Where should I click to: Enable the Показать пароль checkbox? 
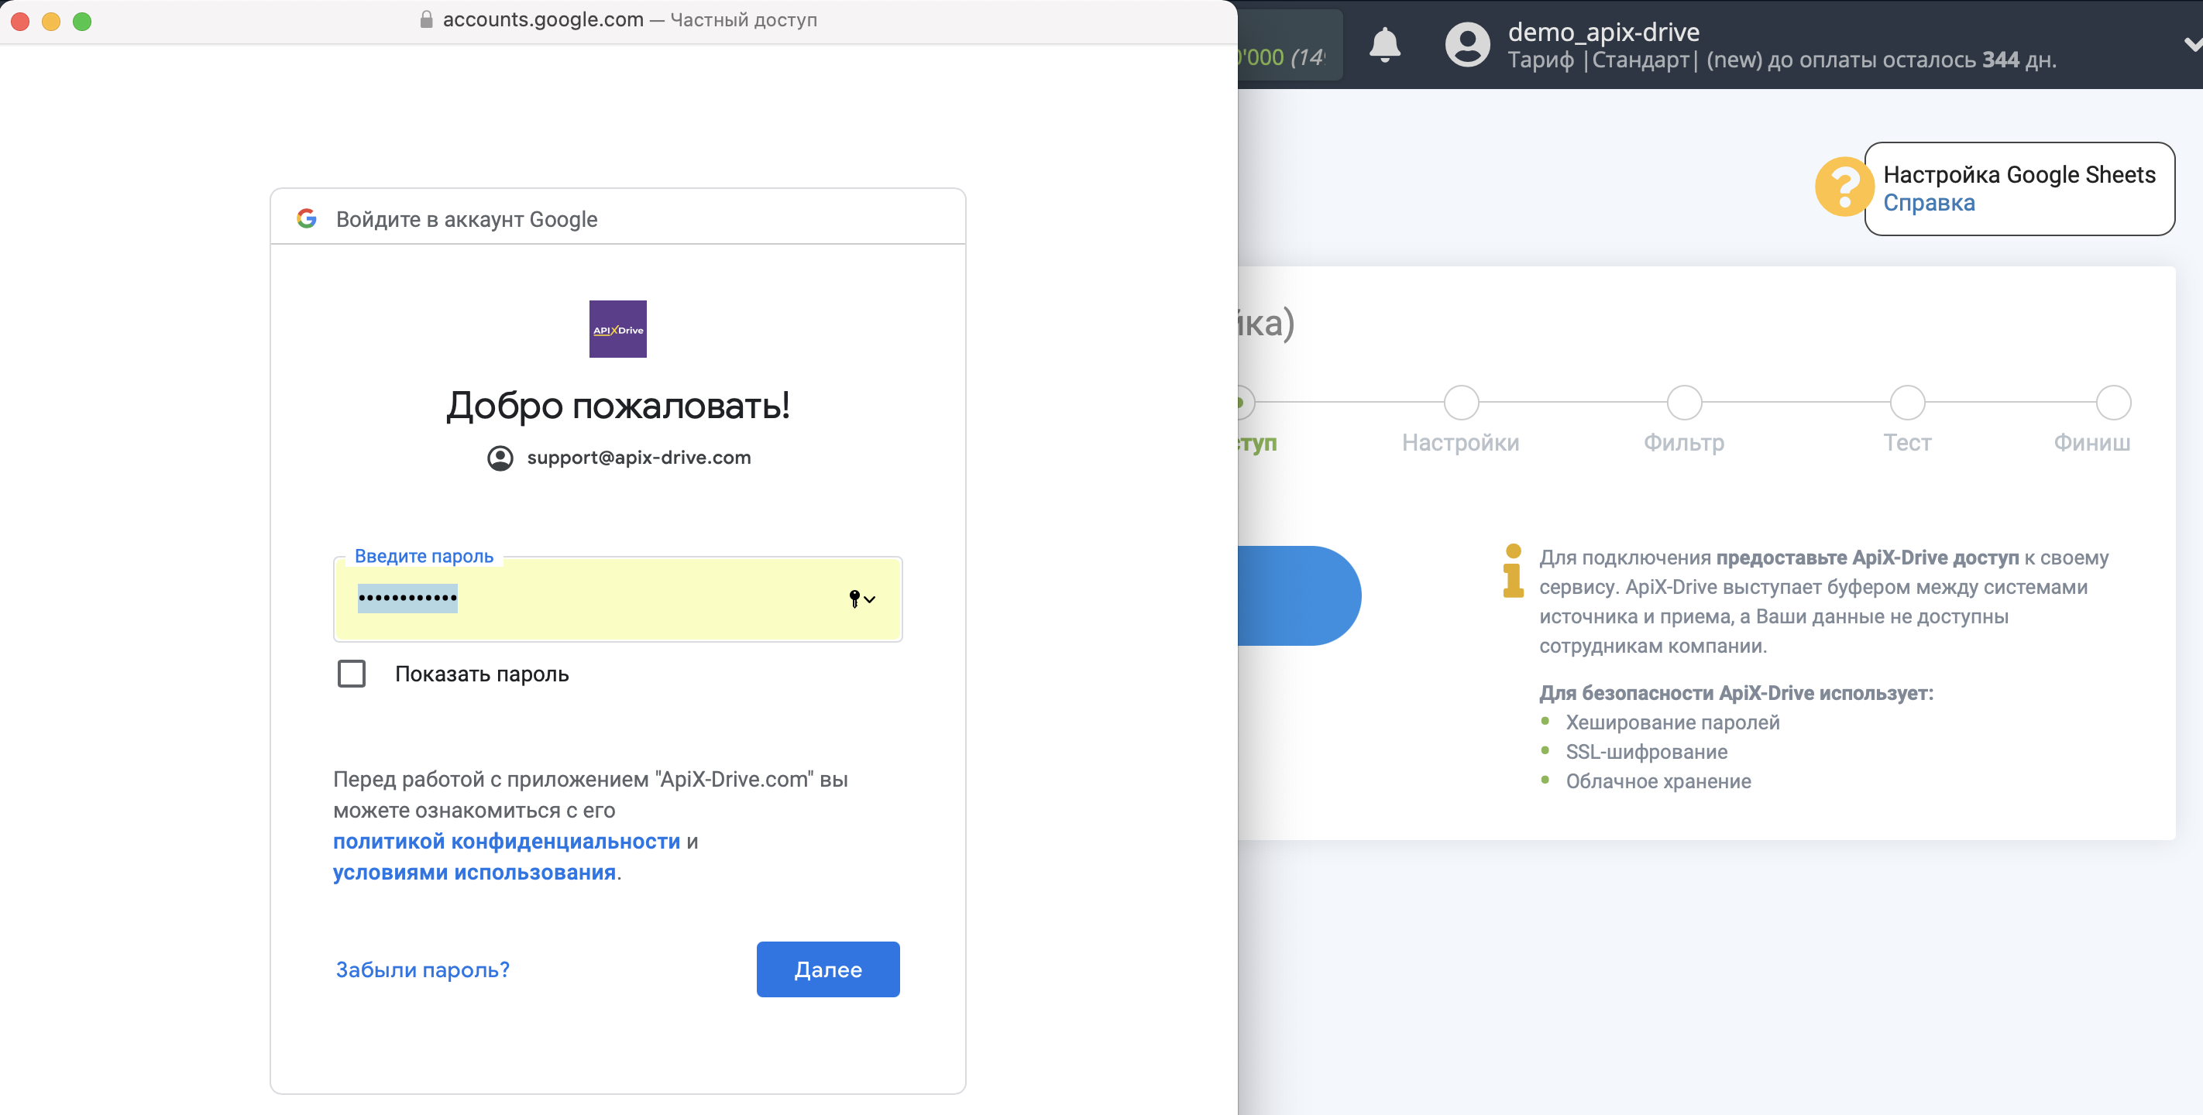[352, 674]
